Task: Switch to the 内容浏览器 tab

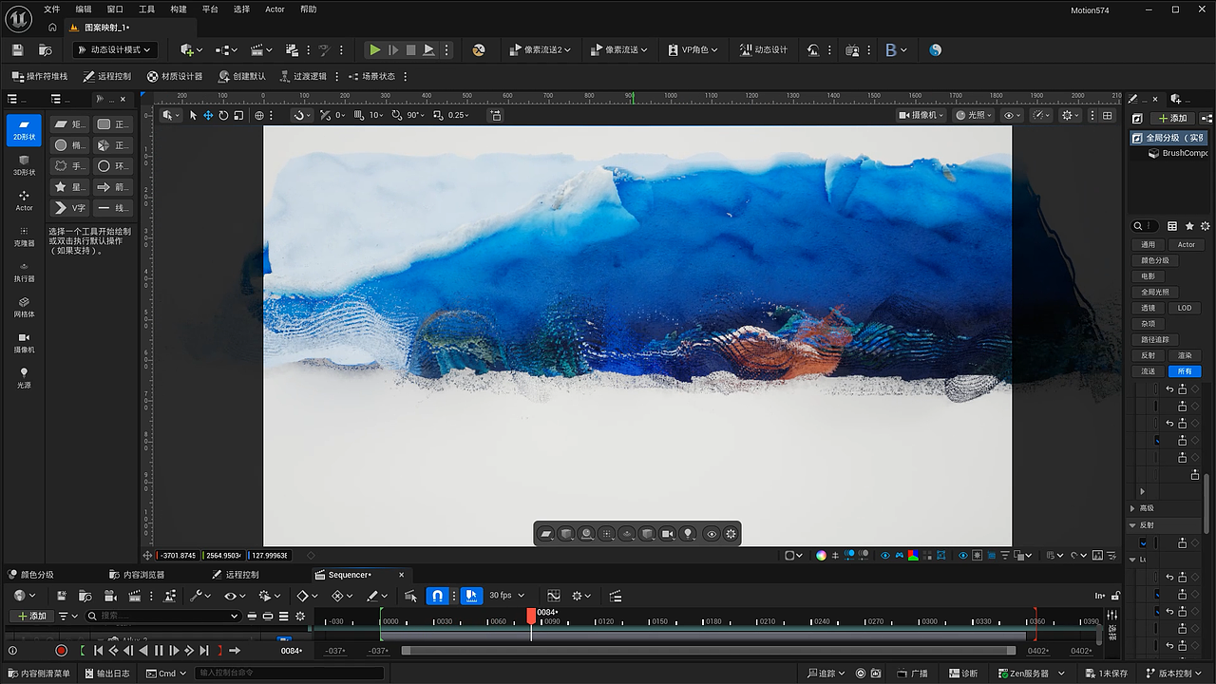Action: click(137, 575)
